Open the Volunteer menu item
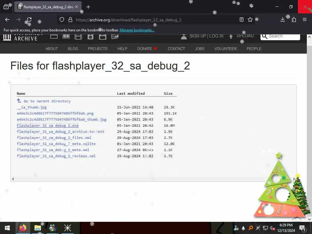312x234 pixels. coord(225,48)
